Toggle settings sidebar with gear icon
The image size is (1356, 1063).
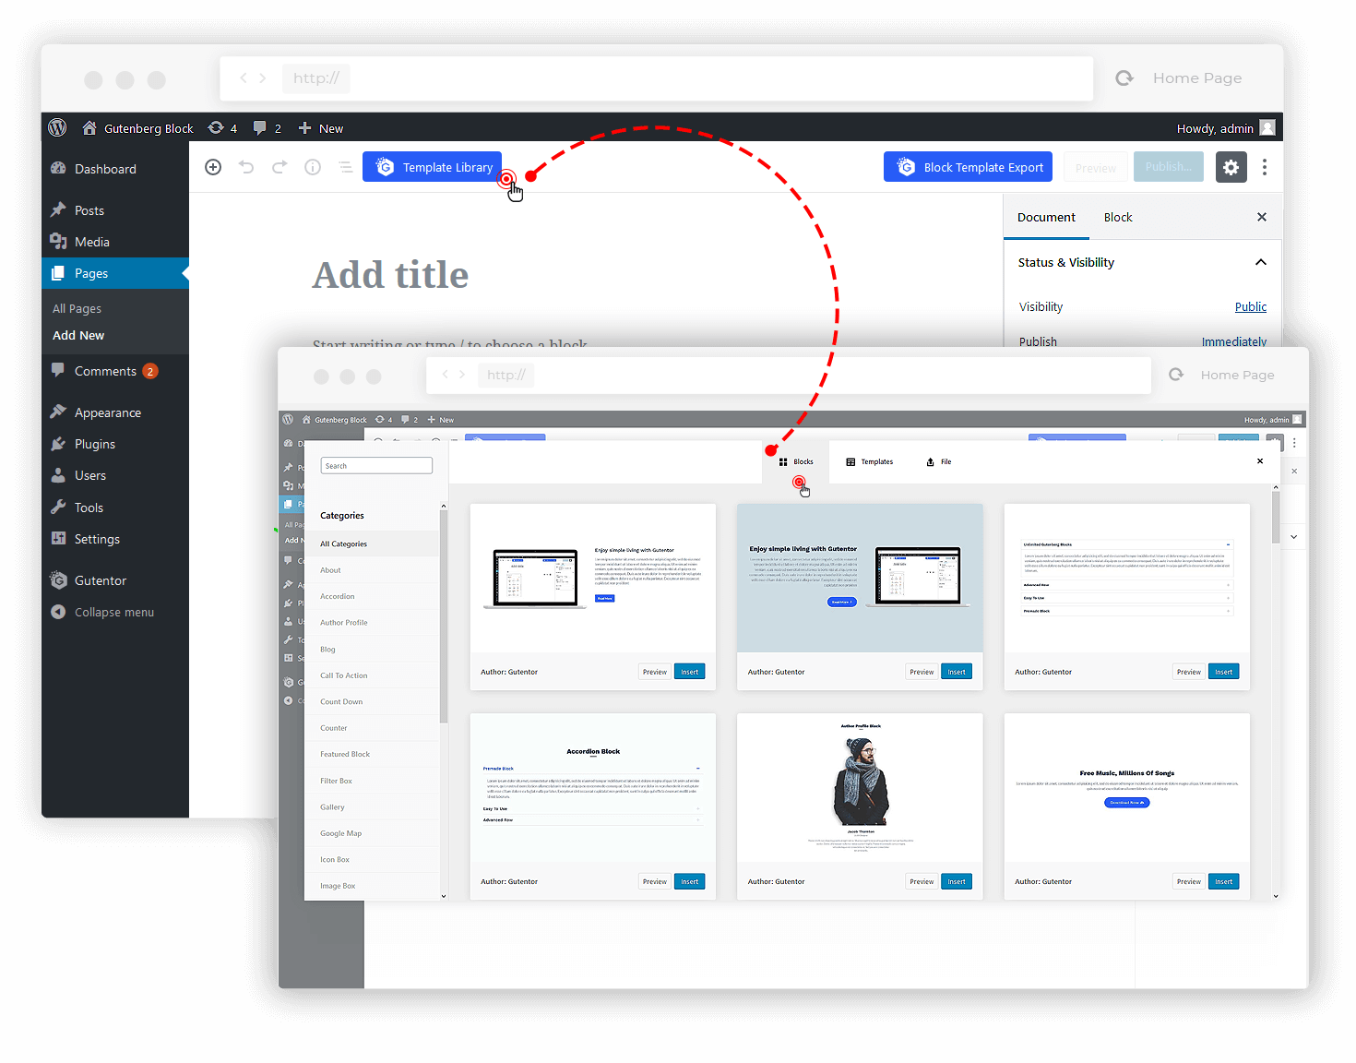[1231, 167]
